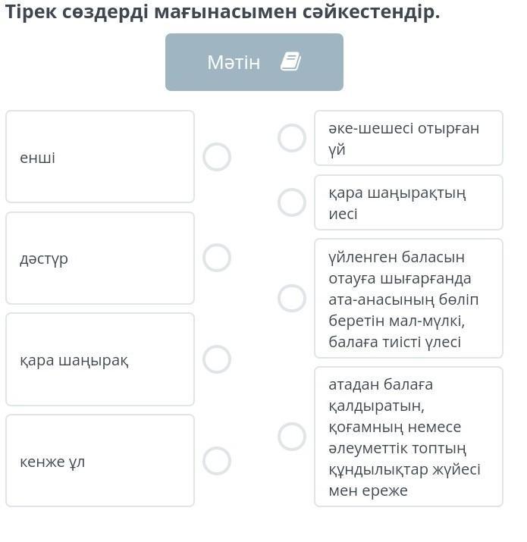Viewport: 527px width, 542px height.
Task: Select the radio circle beside кенже ұл
Action: click(x=217, y=461)
